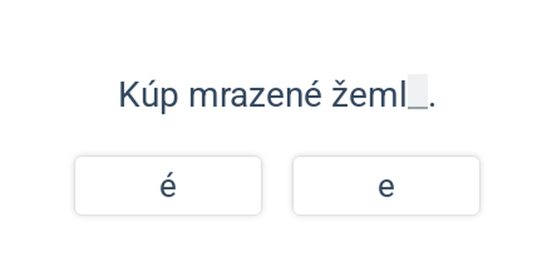This screenshot has width=552, height=276.
Task: Select the left answer option "é"
Action: [168, 186]
